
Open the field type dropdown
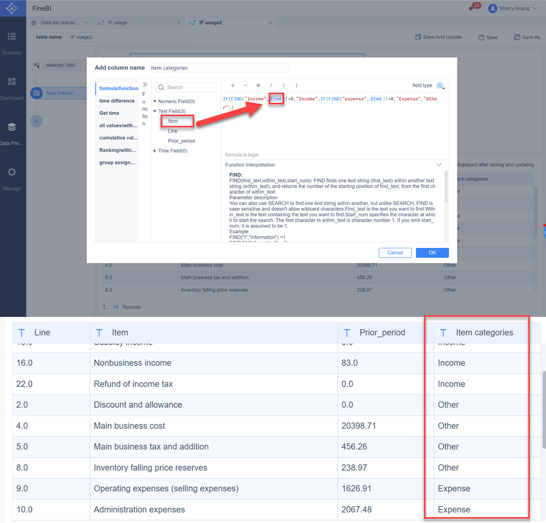[x=441, y=86]
